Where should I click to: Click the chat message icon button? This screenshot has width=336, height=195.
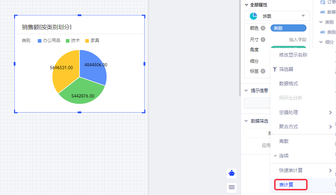click(x=232, y=187)
